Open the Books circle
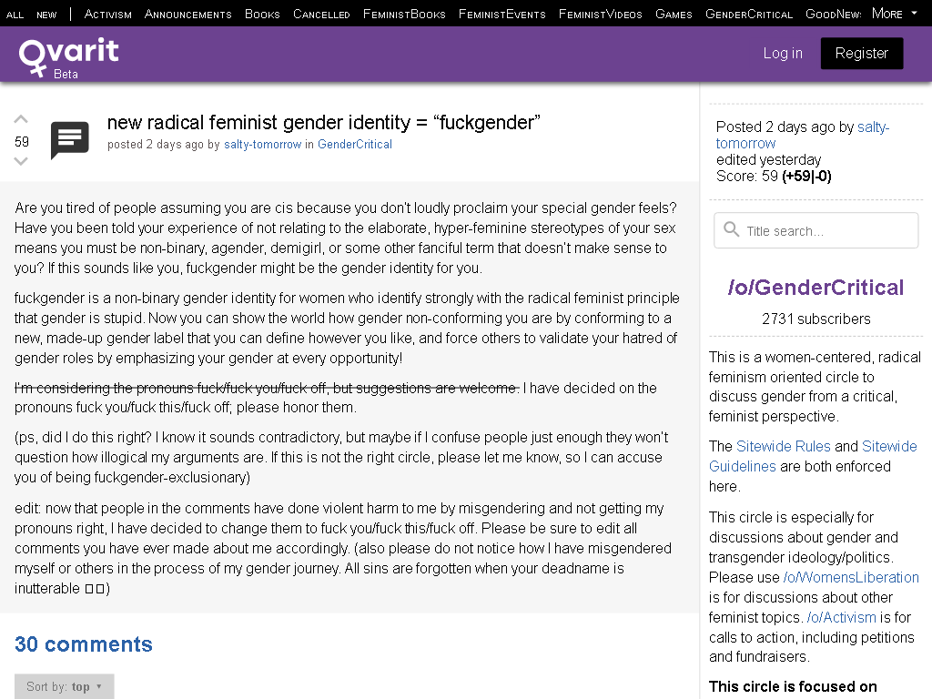The image size is (932, 699). 262,14
